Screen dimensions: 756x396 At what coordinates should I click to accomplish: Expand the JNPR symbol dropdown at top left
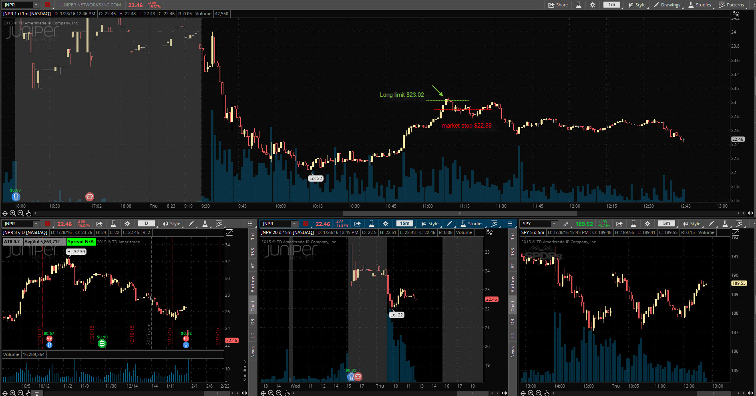pos(36,5)
